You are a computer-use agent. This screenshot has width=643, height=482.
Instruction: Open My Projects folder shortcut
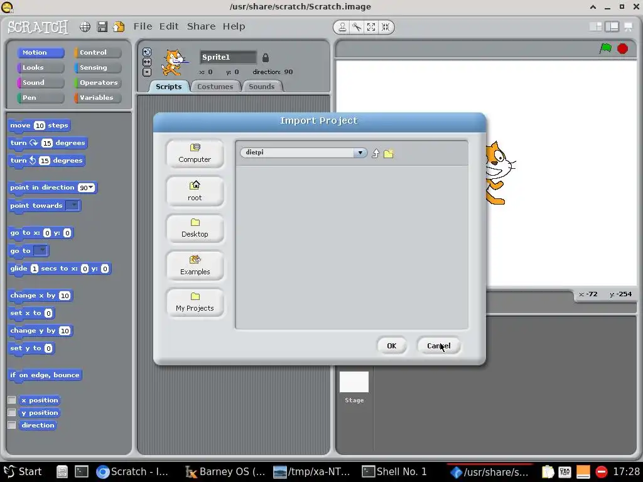coord(195,303)
